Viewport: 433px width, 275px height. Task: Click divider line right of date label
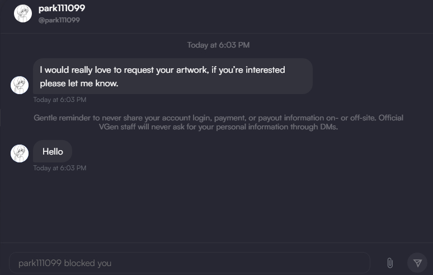336,45
